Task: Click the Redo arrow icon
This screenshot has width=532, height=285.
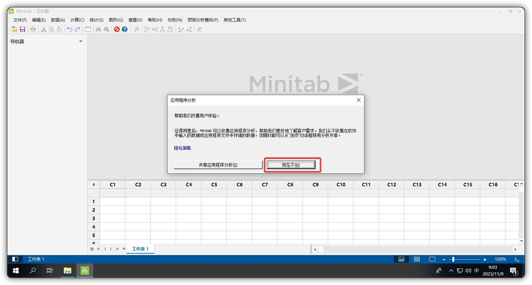Action: coord(77,29)
